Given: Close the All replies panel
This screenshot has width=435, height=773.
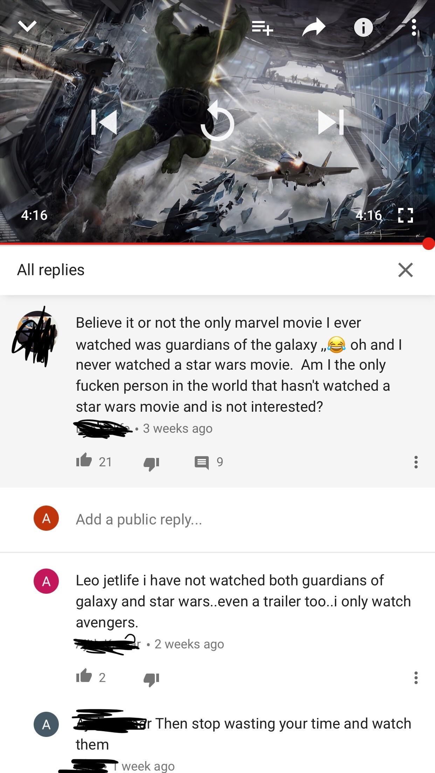Looking at the screenshot, I should pos(406,270).
